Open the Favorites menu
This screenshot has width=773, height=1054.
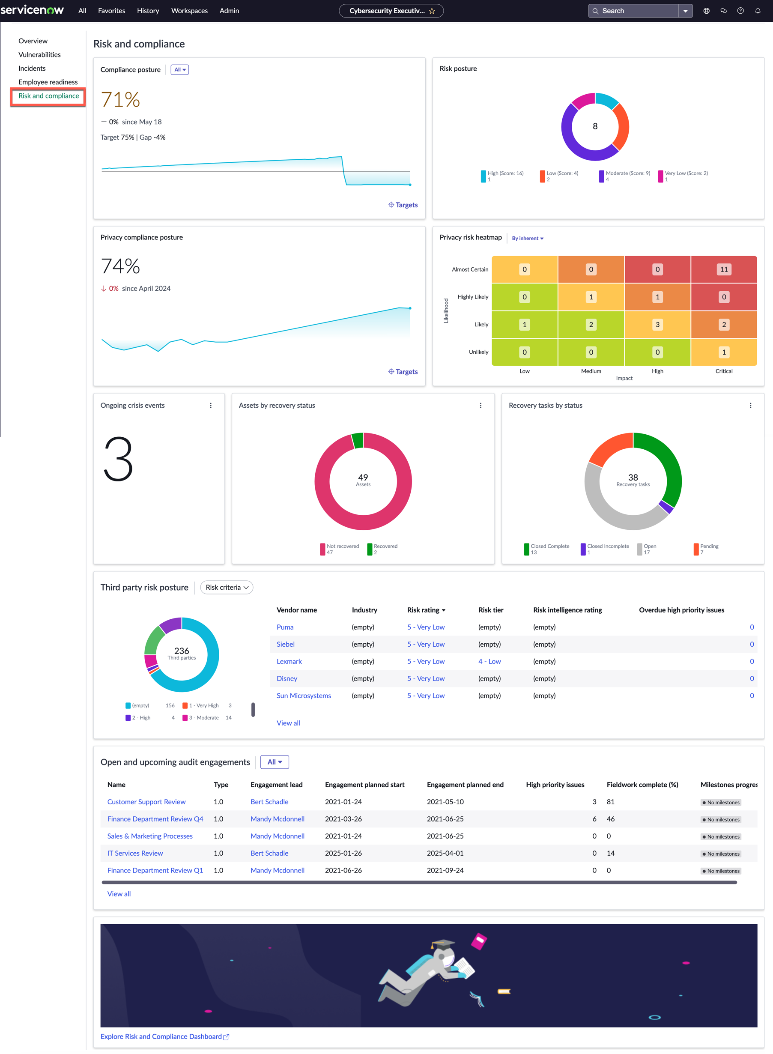click(x=111, y=11)
